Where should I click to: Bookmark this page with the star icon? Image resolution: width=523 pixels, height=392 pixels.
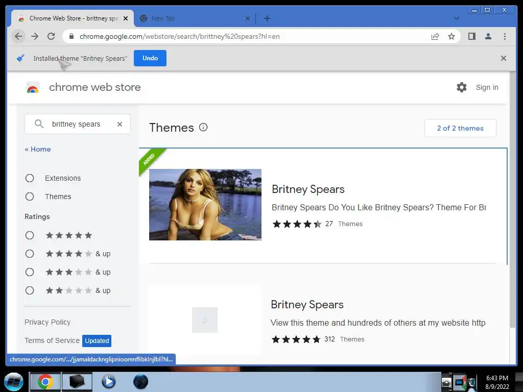click(x=451, y=36)
